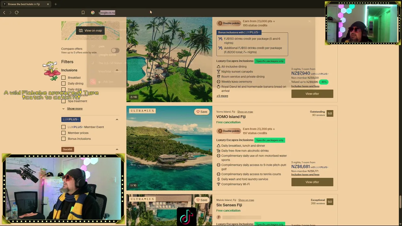Click the icon beside Additional FJ$50 drinks credit
This screenshot has width=402, height=226.
(220, 48)
